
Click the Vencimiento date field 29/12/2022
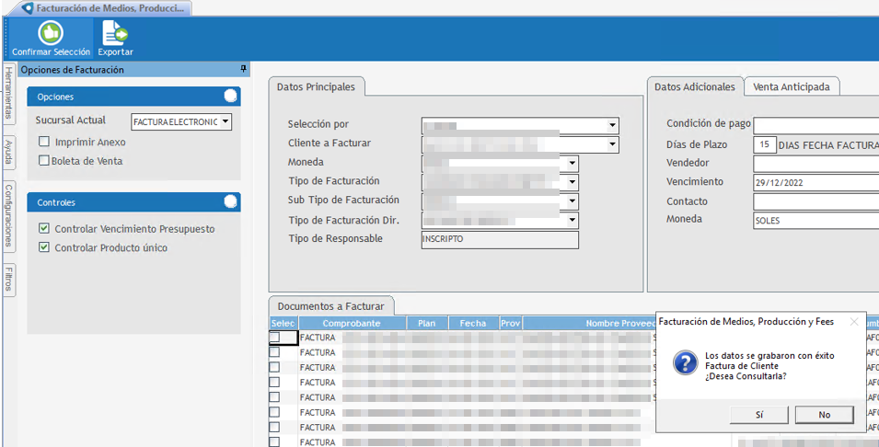pyautogui.click(x=816, y=183)
